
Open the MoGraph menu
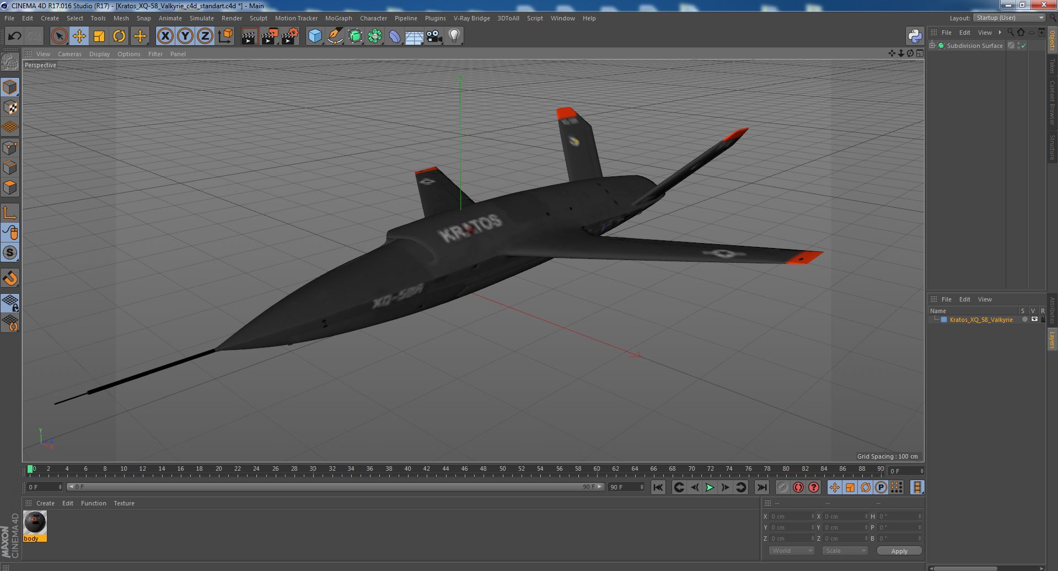pyautogui.click(x=339, y=18)
